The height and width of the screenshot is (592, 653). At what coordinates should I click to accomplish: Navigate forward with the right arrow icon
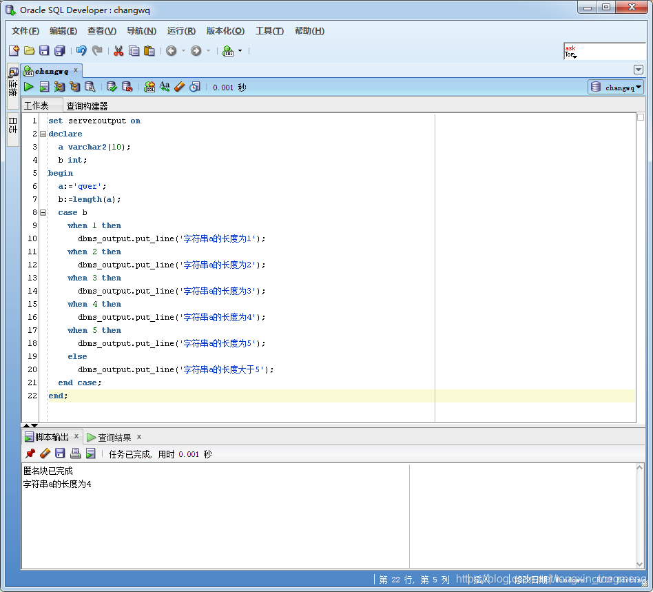(x=196, y=51)
